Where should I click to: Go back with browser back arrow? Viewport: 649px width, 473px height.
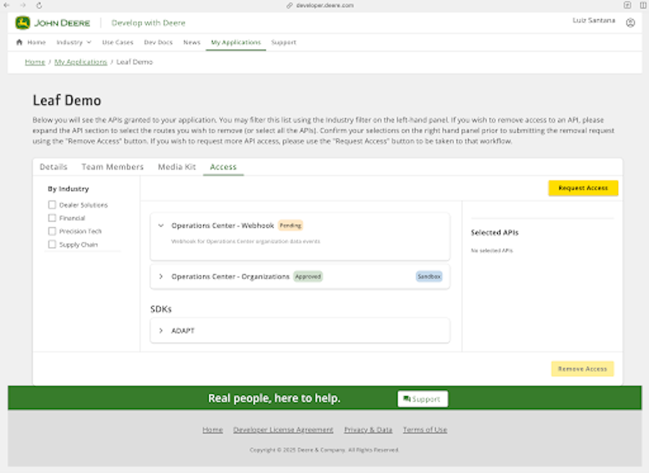pyautogui.click(x=6, y=5)
